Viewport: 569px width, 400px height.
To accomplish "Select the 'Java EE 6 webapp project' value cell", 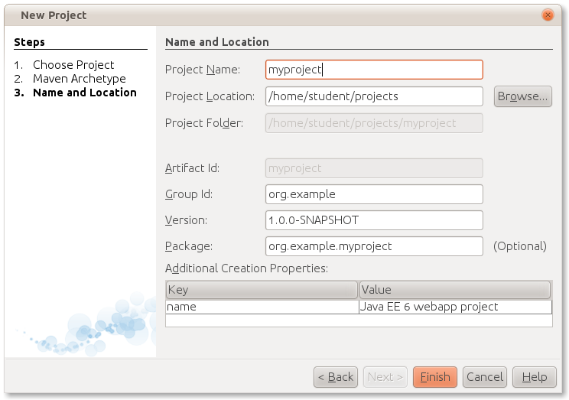I will click(x=455, y=307).
